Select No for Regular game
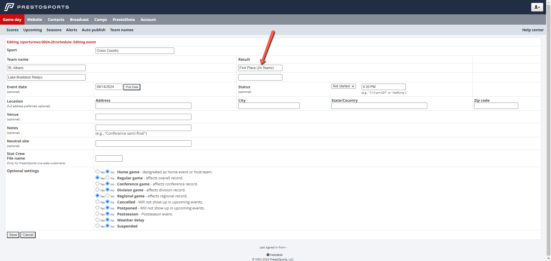This screenshot has width=551, height=261. [x=108, y=178]
